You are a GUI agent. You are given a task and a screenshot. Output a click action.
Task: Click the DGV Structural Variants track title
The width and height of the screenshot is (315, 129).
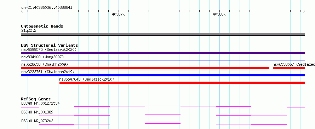pos(50,45)
